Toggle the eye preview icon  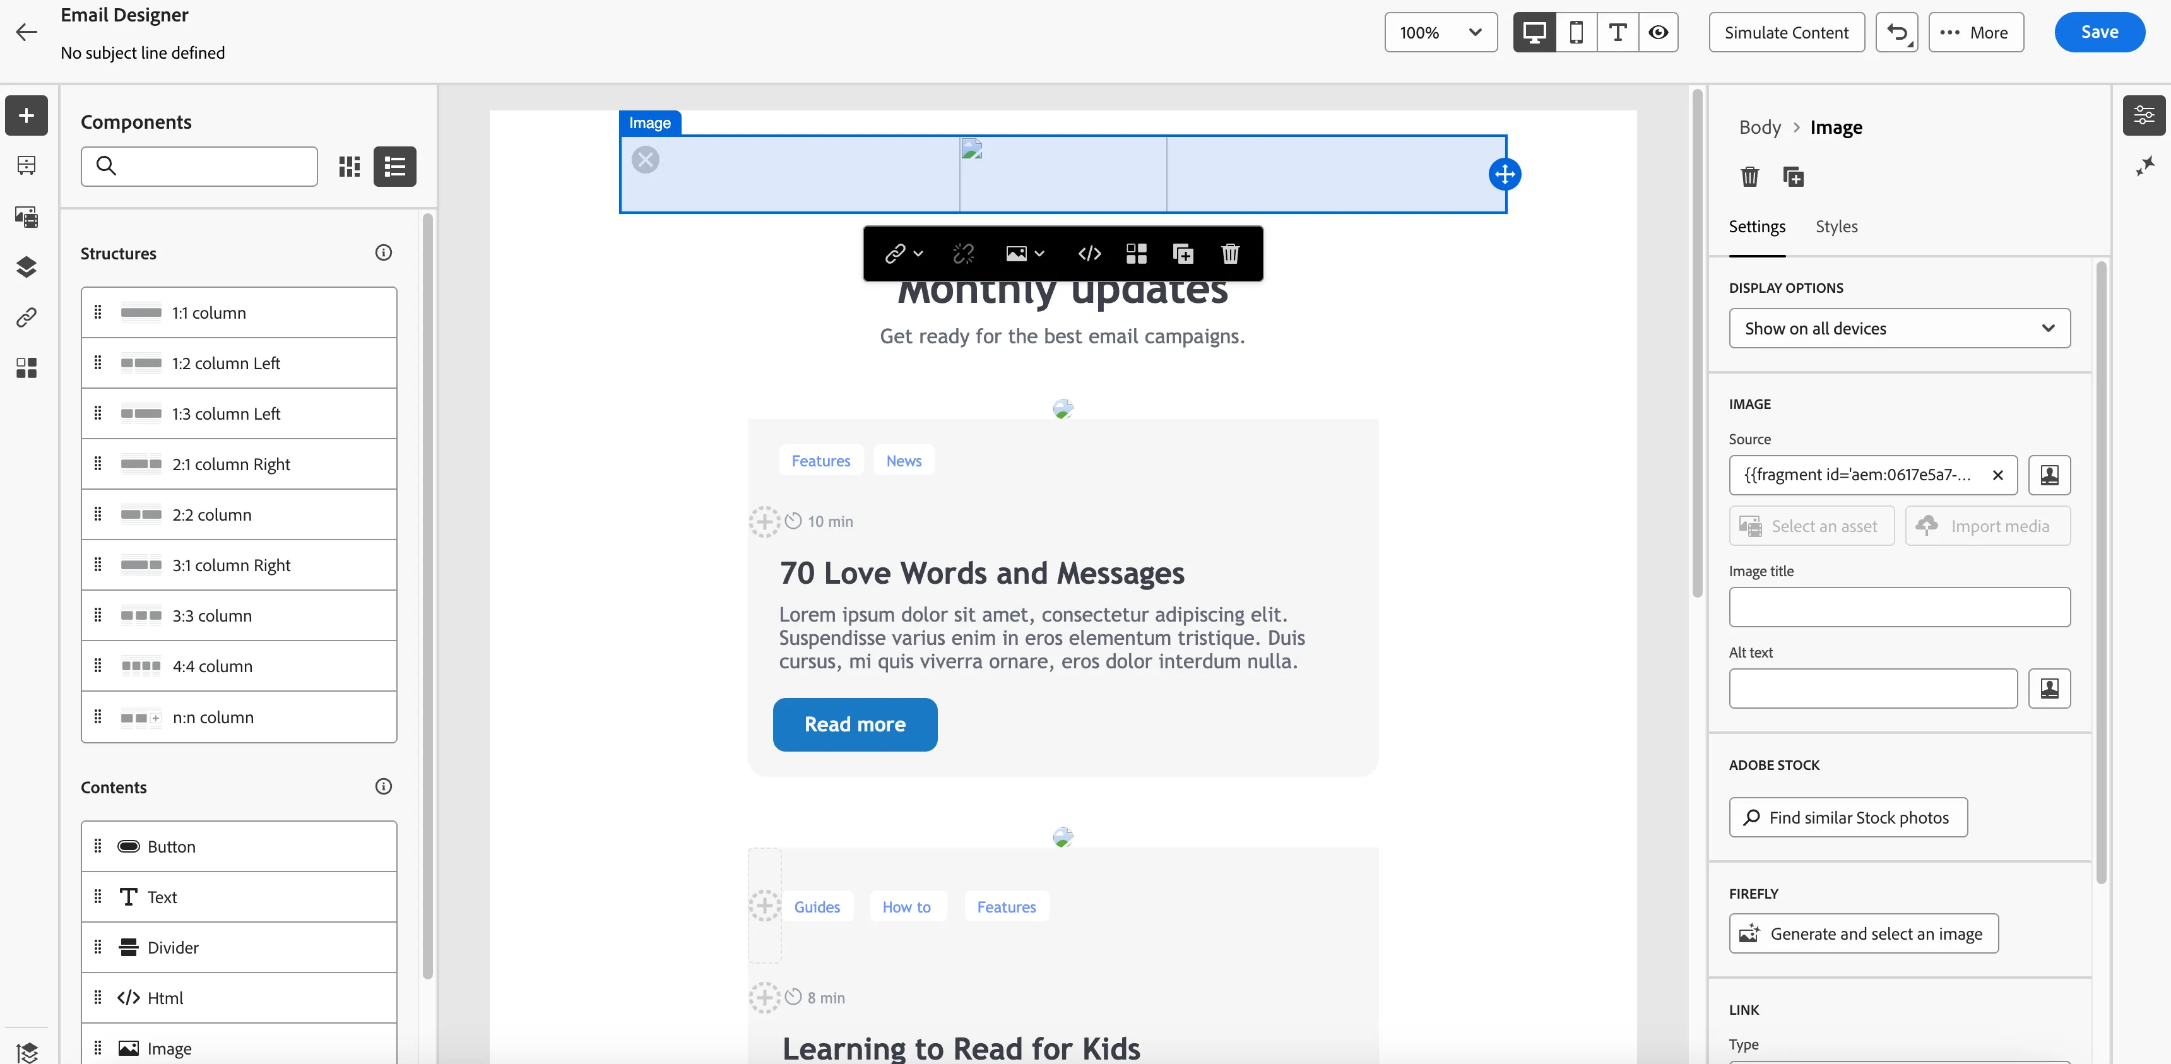[x=1658, y=32]
